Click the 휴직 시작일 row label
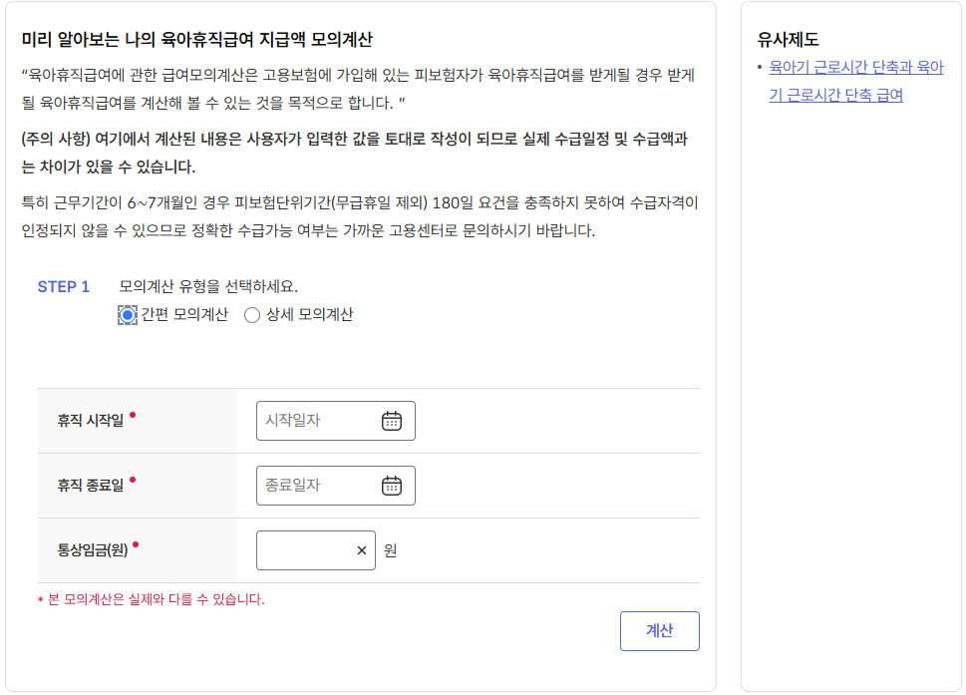Viewport: 966px width, 695px height. pyautogui.click(x=91, y=420)
